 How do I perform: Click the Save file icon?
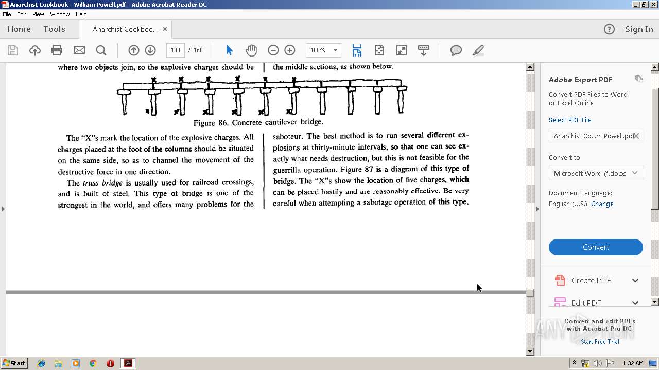point(13,50)
